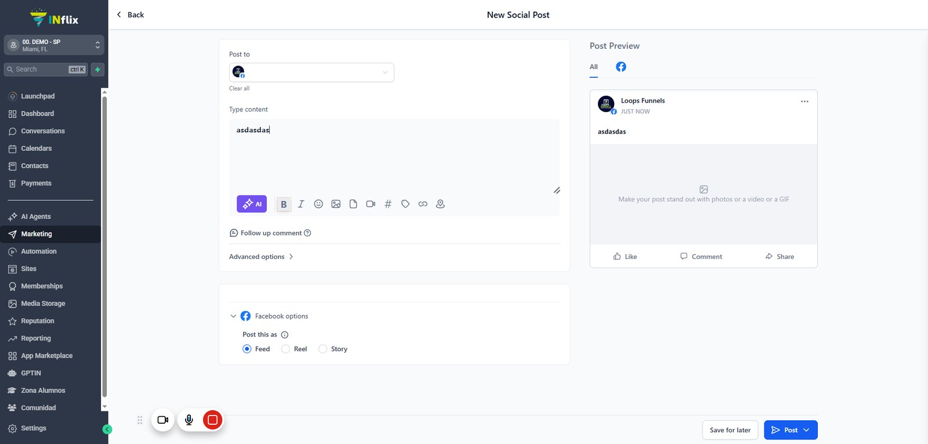
Task: Click the three-dot menu on post preview
Action: pos(804,102)
